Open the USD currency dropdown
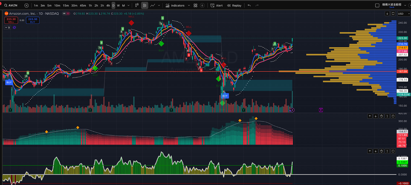 coord(404,14)
